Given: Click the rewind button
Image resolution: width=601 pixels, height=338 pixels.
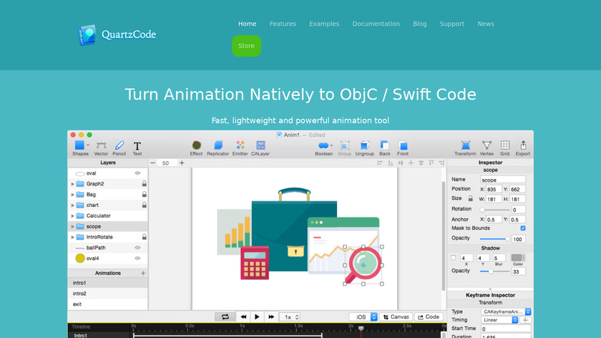Looking at the screenshot, I should pos(243,317).
